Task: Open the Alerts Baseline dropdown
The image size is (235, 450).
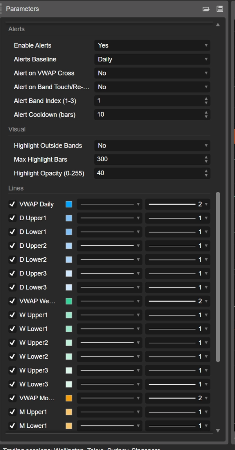Action: click(x=152, y=59)
